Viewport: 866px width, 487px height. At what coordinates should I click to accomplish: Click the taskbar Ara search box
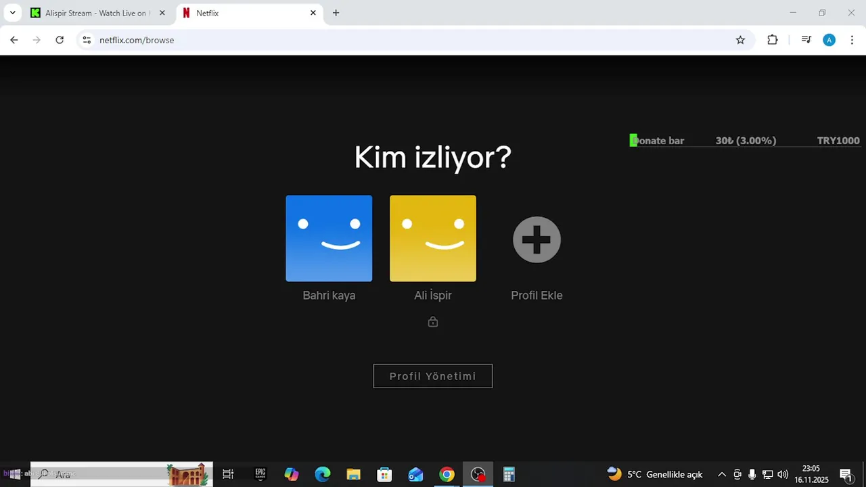coord(122,474)
